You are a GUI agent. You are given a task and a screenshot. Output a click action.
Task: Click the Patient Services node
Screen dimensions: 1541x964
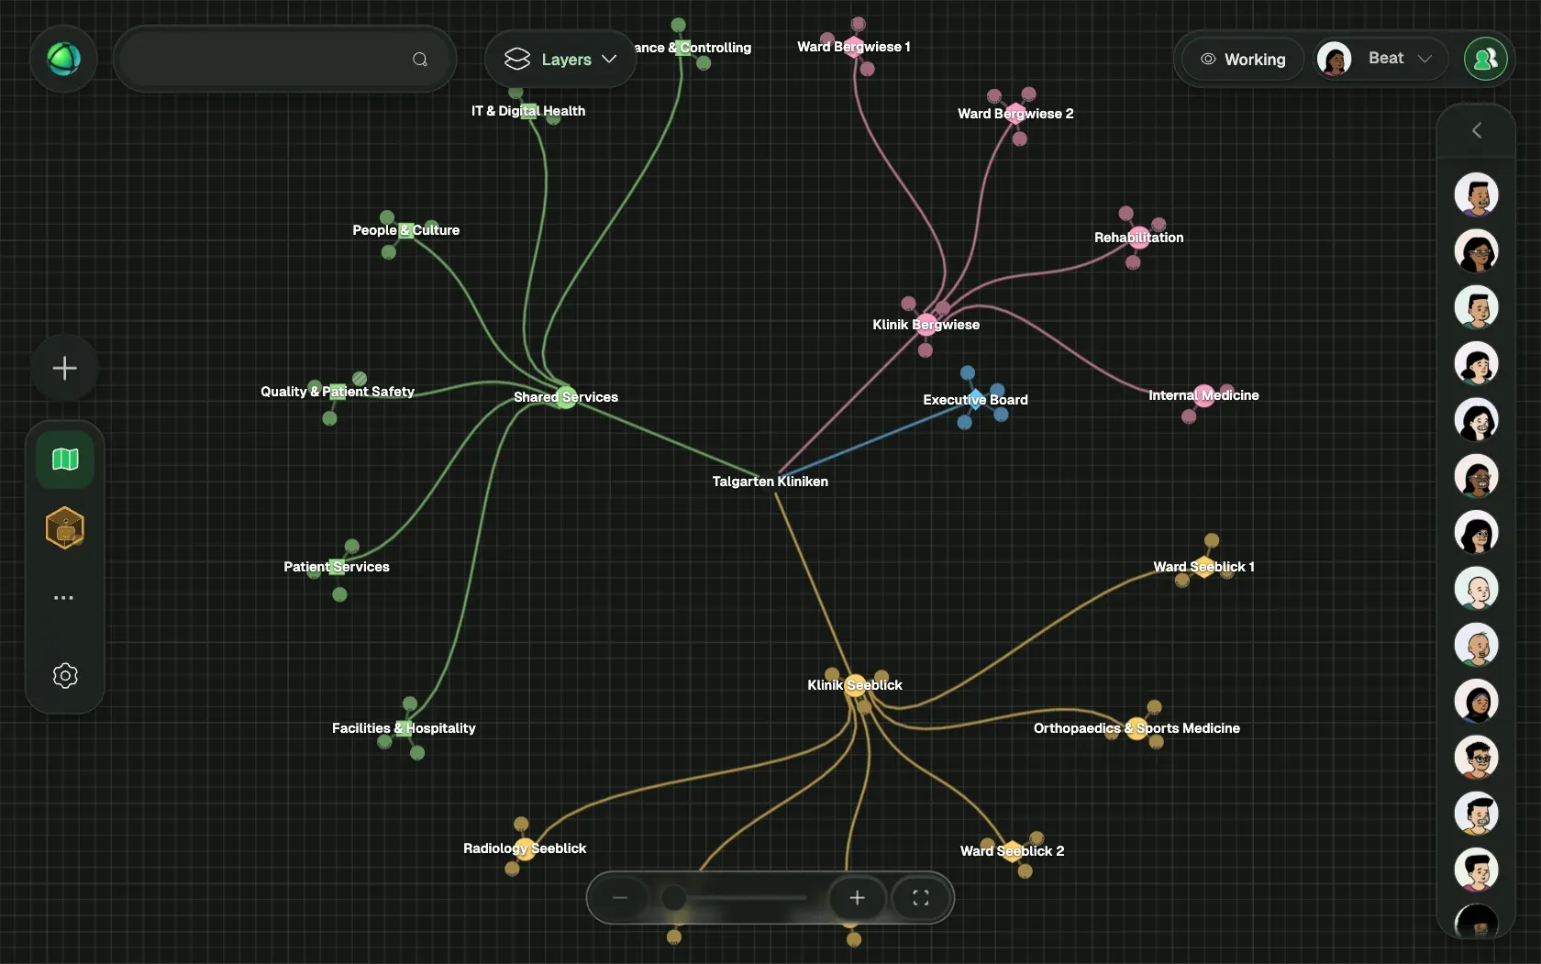(x=337, y=567)
